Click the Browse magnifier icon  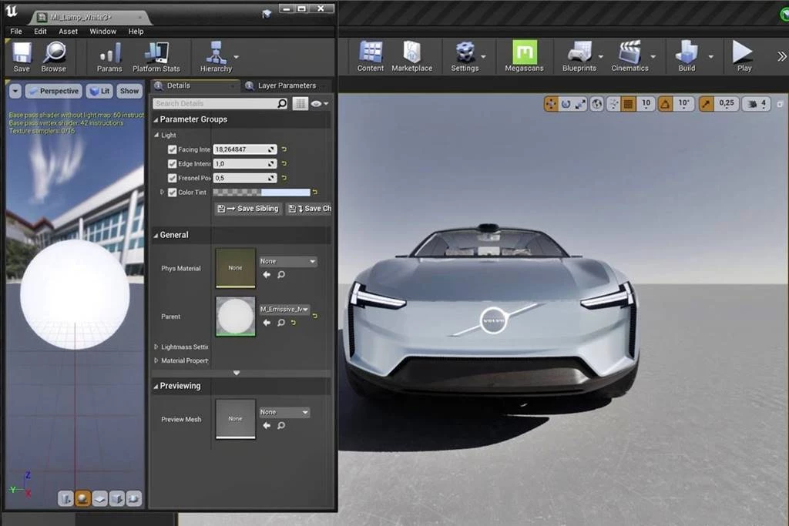pos(54,54)
